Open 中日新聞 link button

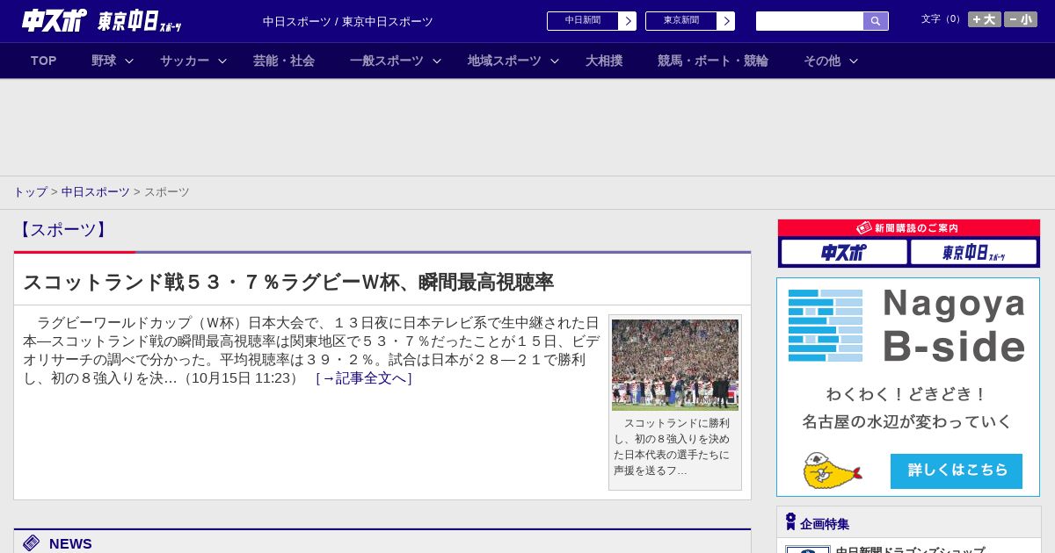click(x=583, y=21)
